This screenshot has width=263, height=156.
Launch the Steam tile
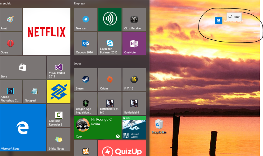coord(86,80)
